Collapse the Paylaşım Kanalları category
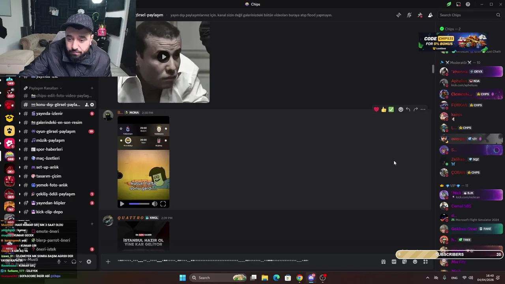 [x=43, y=88]
